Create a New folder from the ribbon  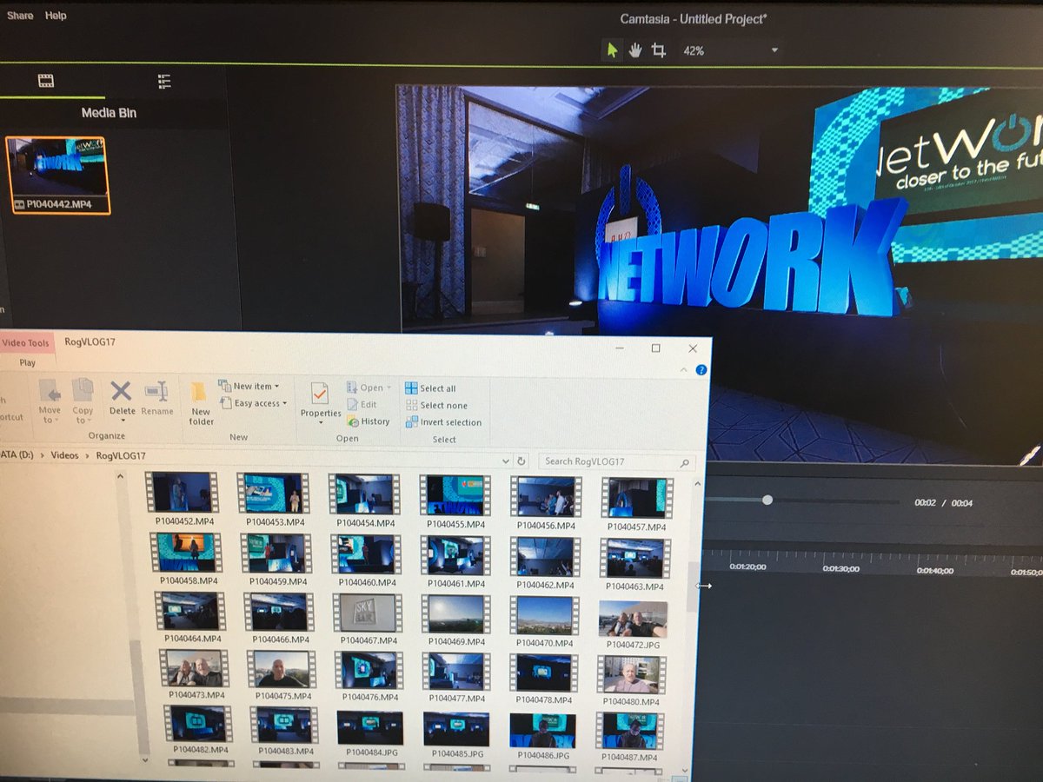click(x=201, y=403)
